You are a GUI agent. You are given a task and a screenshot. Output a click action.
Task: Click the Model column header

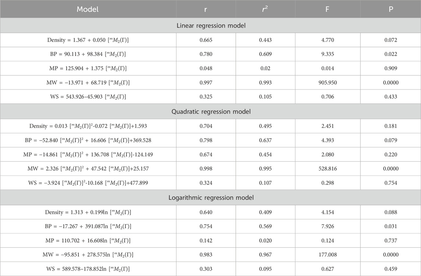(x=88, y=9)
